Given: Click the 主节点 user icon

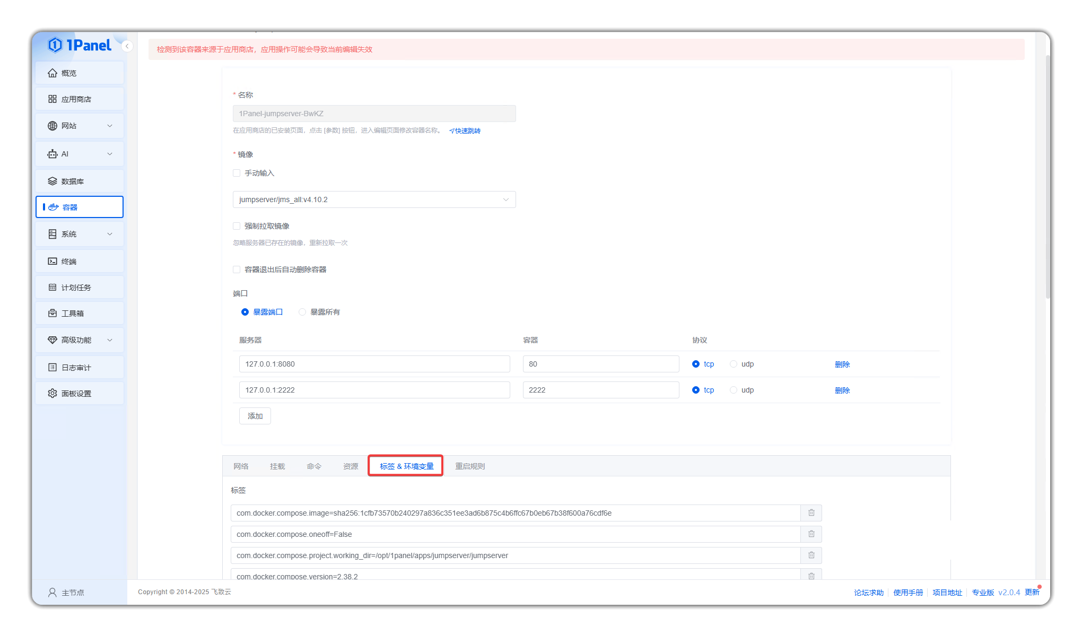Looking at the screenshot, I should click(53, 592).
